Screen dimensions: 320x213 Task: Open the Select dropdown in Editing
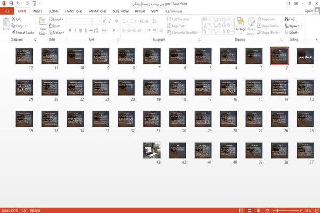pyautogui.click(x=292, y=33)
